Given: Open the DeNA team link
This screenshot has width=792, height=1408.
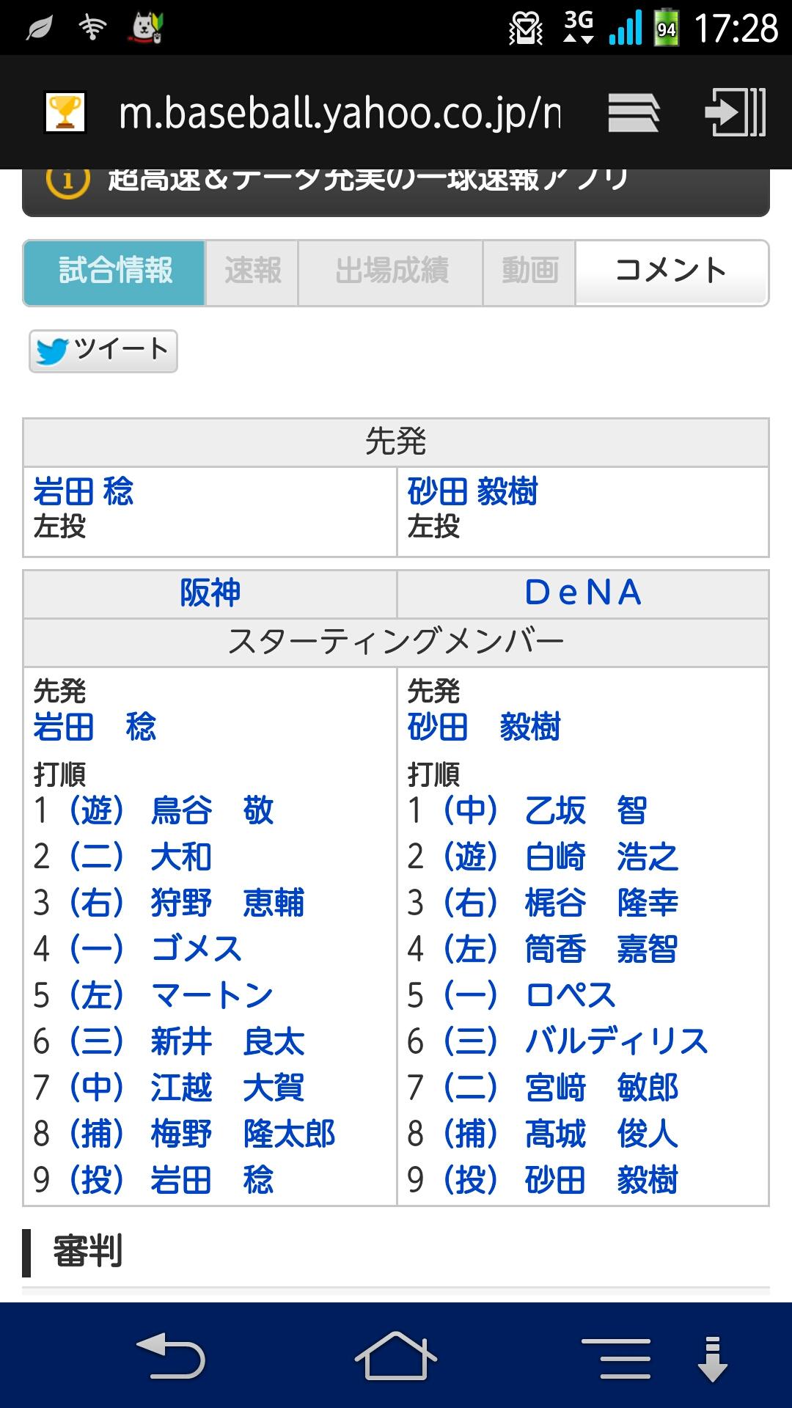Looking at the screenshot, I should tap(583, 593).
